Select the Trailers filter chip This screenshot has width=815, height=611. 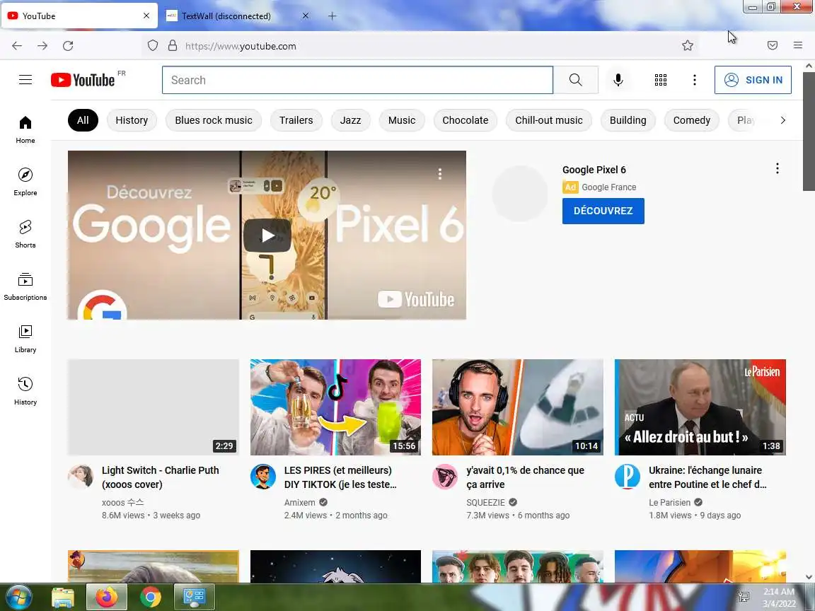click(x=296, y=120)
